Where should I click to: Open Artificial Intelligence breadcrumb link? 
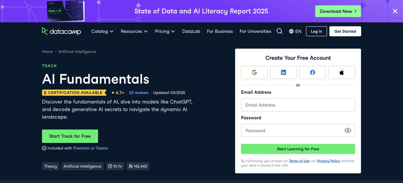[x=77, y=52]
